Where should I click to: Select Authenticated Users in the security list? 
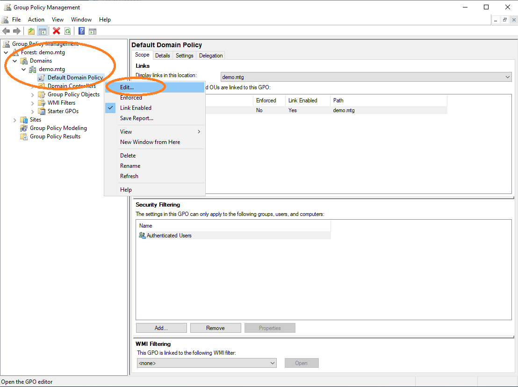pyautogui.click(x=169, y=236)
